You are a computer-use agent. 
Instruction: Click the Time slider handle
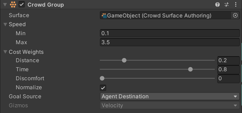click(191, 69)
